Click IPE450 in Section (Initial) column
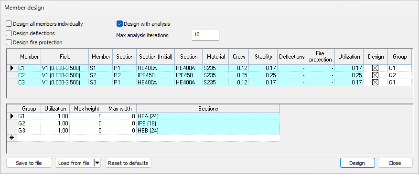Screen dimensions: 419x174 pyautogui.click(x=156, y=75)
